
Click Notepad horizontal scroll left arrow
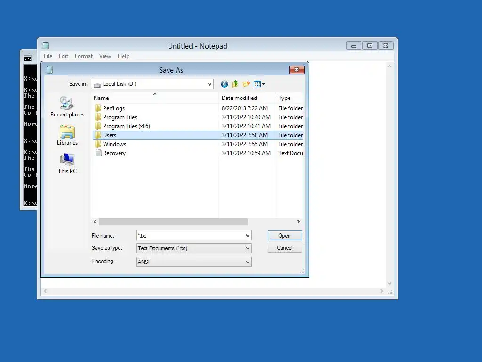[x=45, y=291]
